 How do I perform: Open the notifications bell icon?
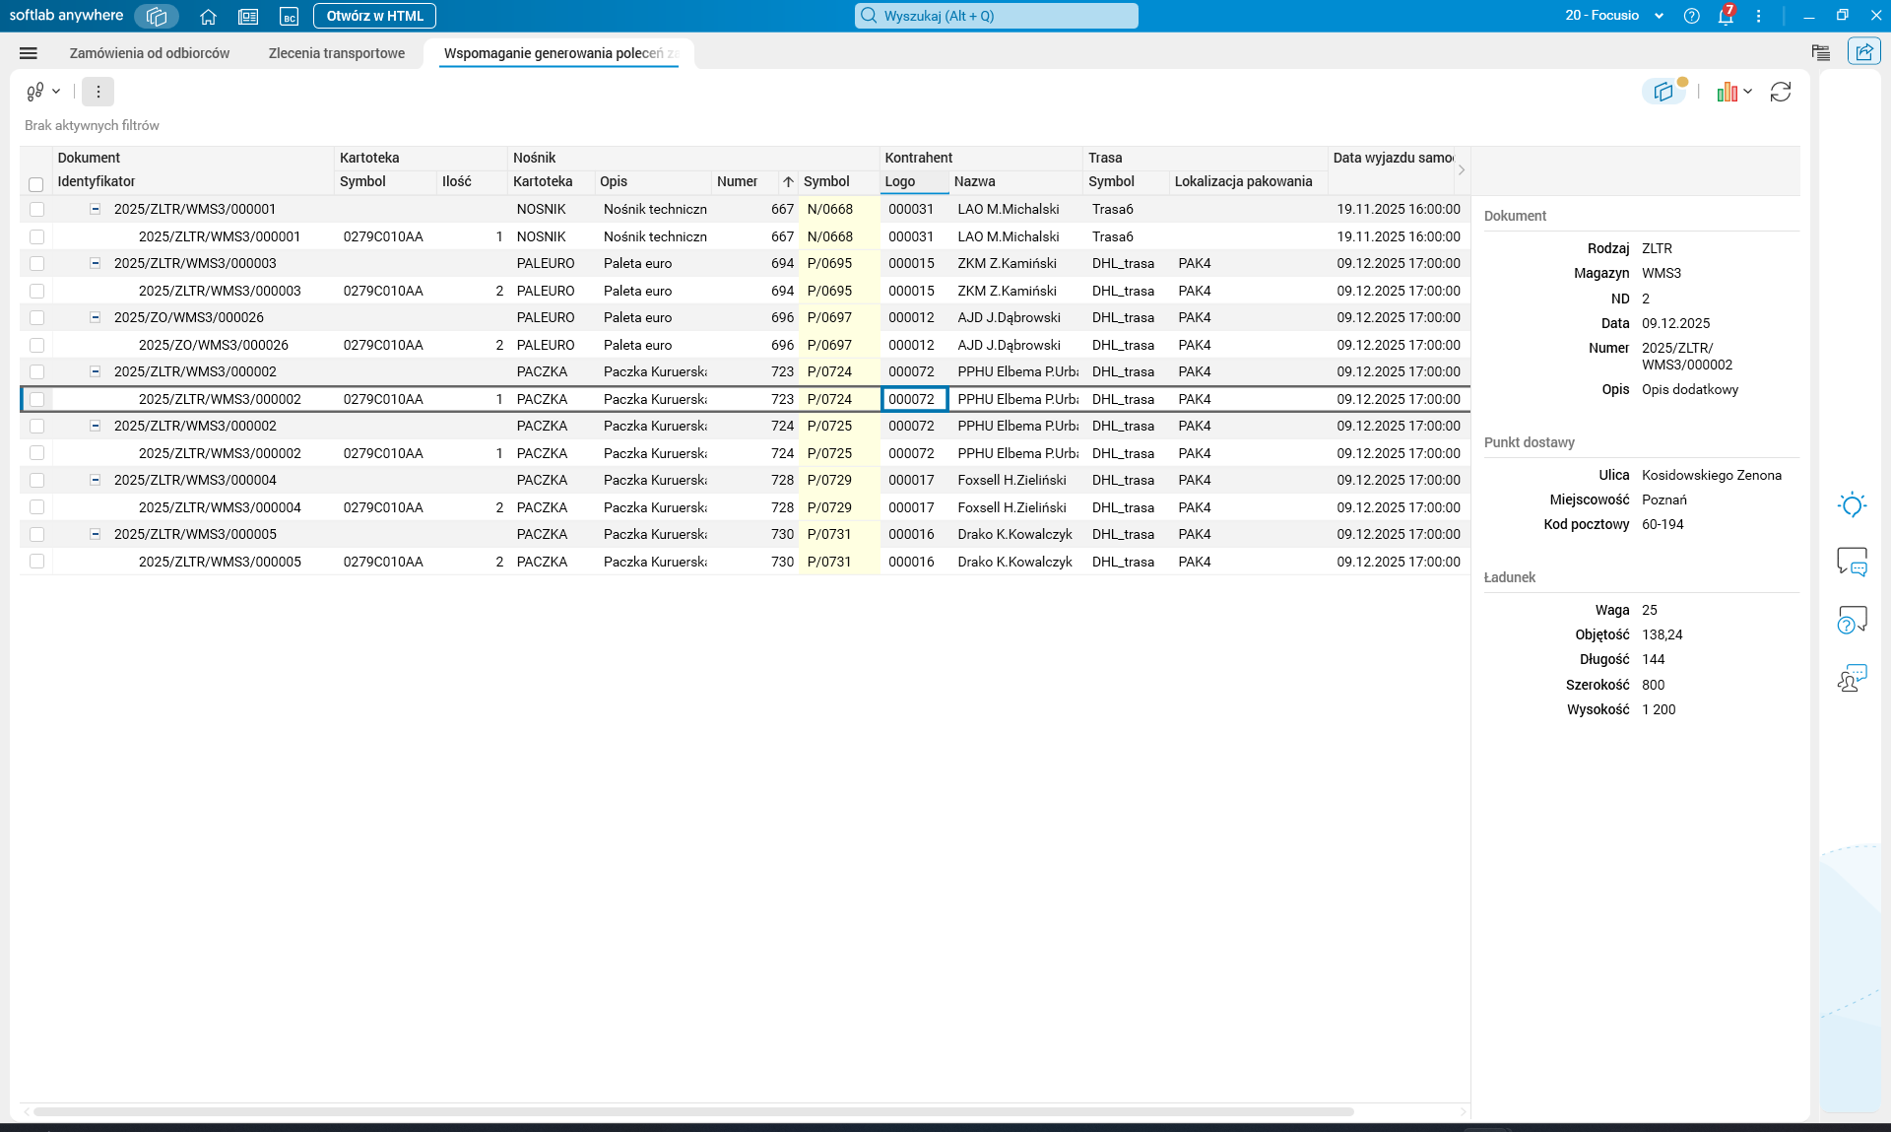pos(1726,16)
